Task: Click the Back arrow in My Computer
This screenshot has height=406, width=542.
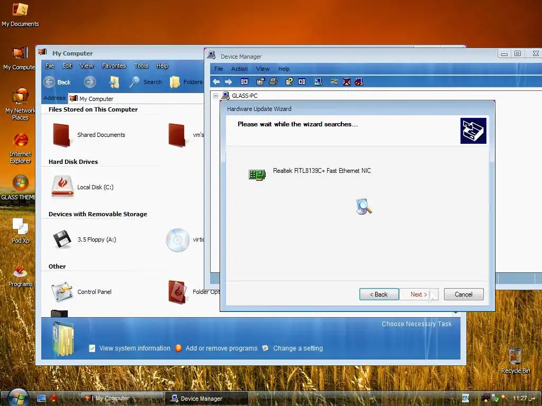Action: click(57, 82)
